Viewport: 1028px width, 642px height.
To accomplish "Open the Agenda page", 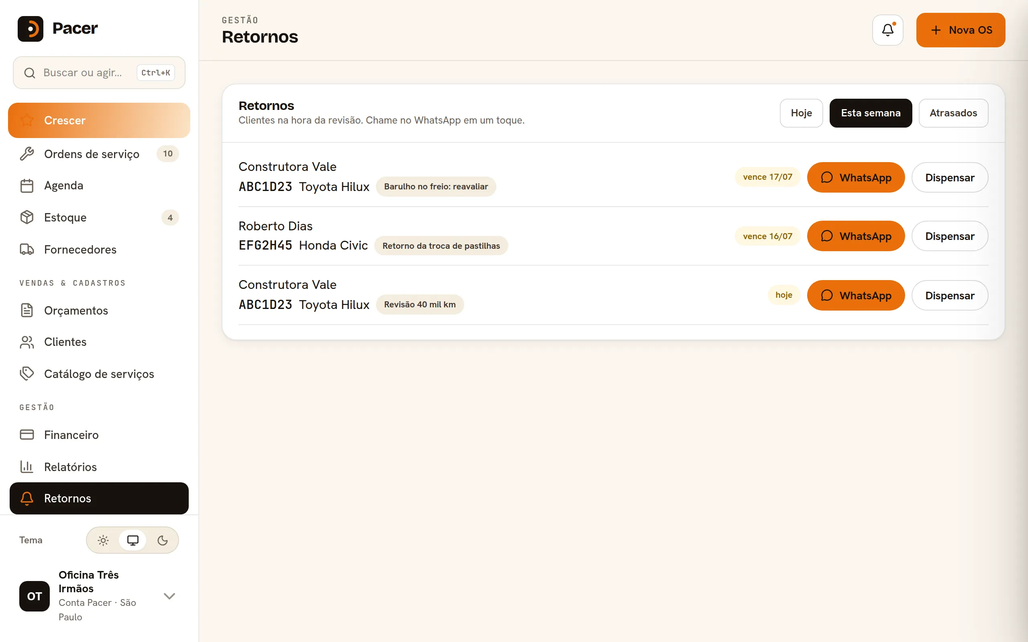I will point(99,185).
